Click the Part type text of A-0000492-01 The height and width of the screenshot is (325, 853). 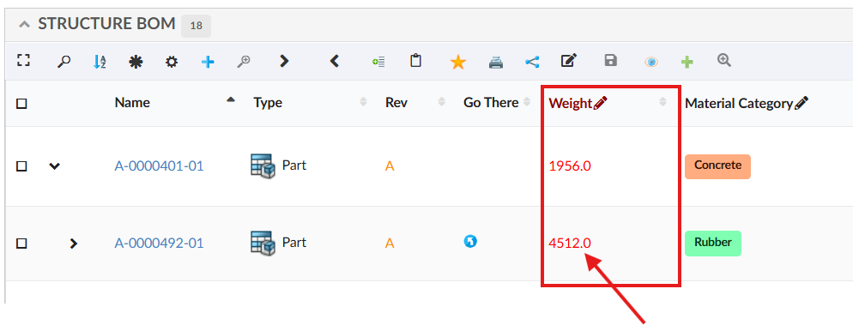point(294,242)
